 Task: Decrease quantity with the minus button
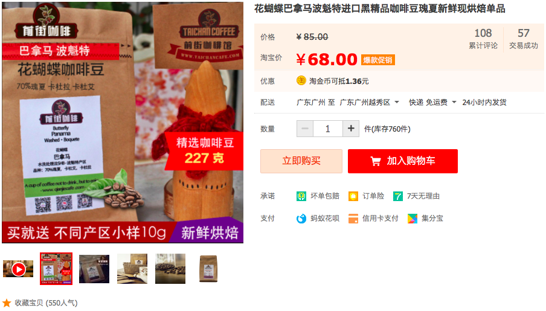click(305, 129)
